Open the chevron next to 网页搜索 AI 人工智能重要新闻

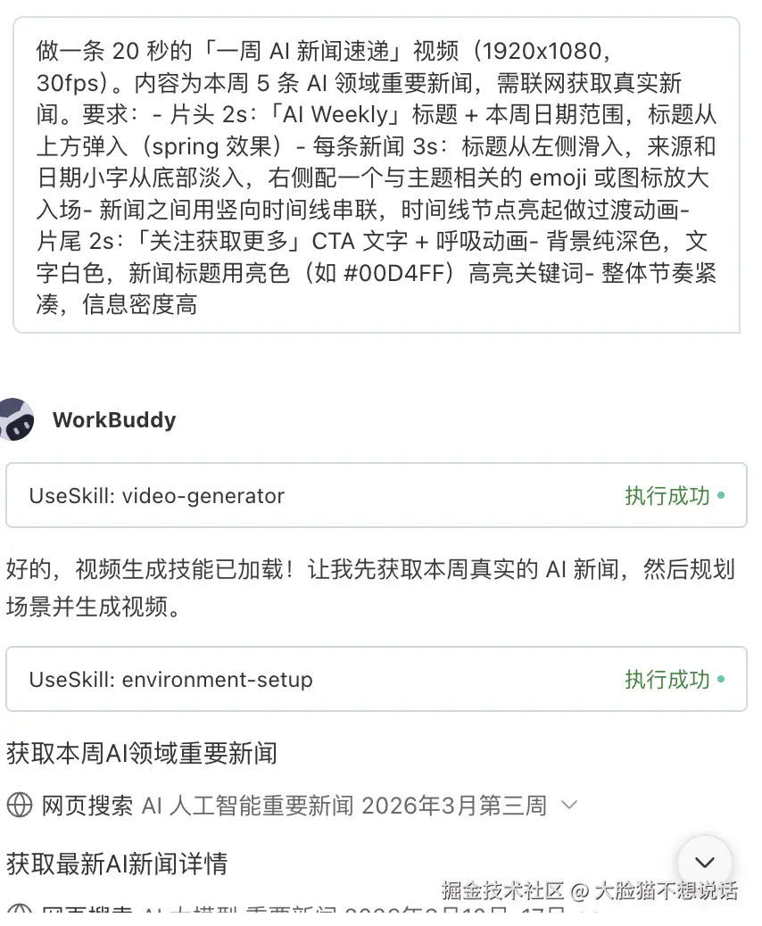click(x=567, y=804)
